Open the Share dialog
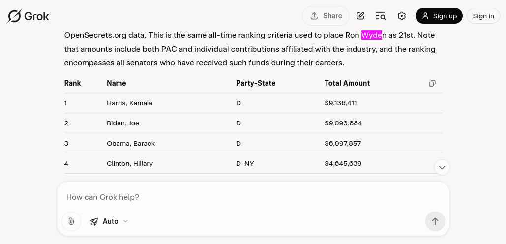Viewport: 506px width, 244px height. [x=326, y=16]
